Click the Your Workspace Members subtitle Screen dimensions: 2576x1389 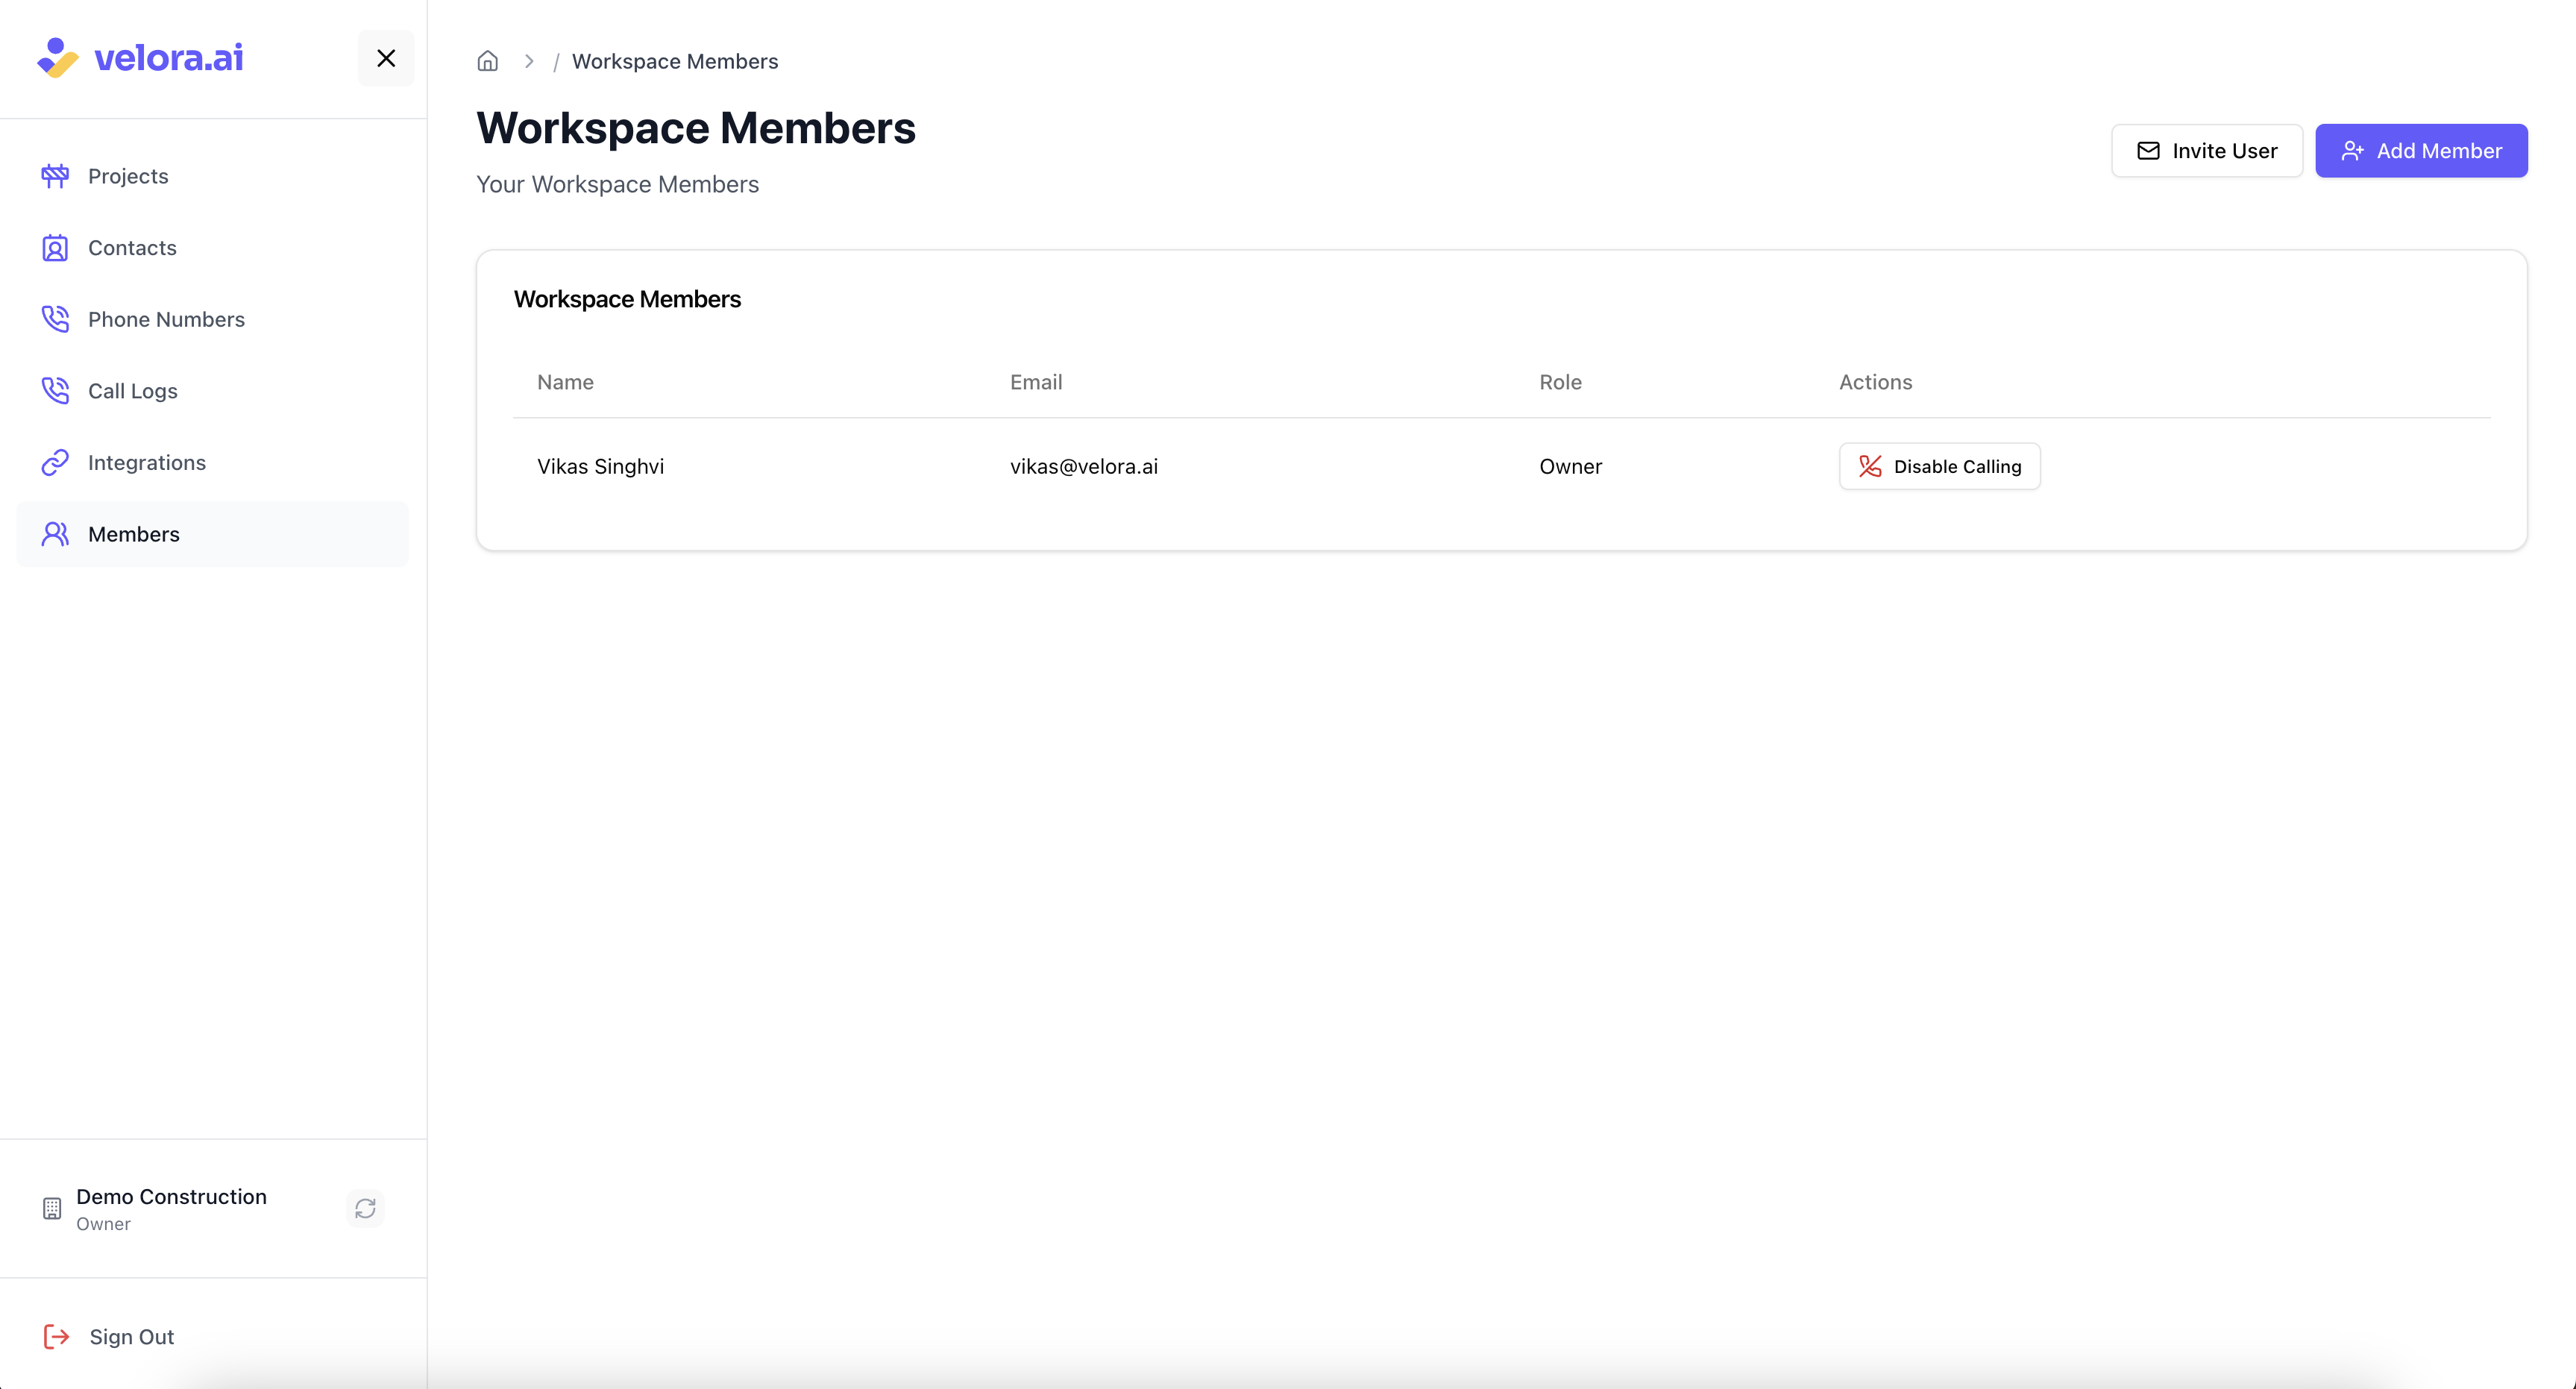pyautogui.click(x=617, y=185)
